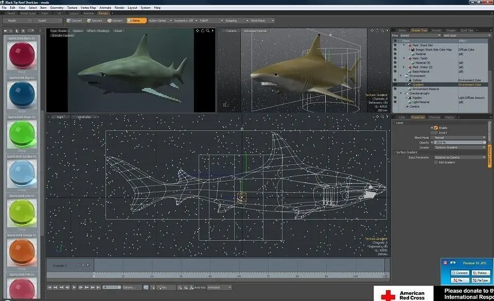
Task: Click the zoom magnifier in the Right wireframe viewport
Action: click(x=382, y=116)
